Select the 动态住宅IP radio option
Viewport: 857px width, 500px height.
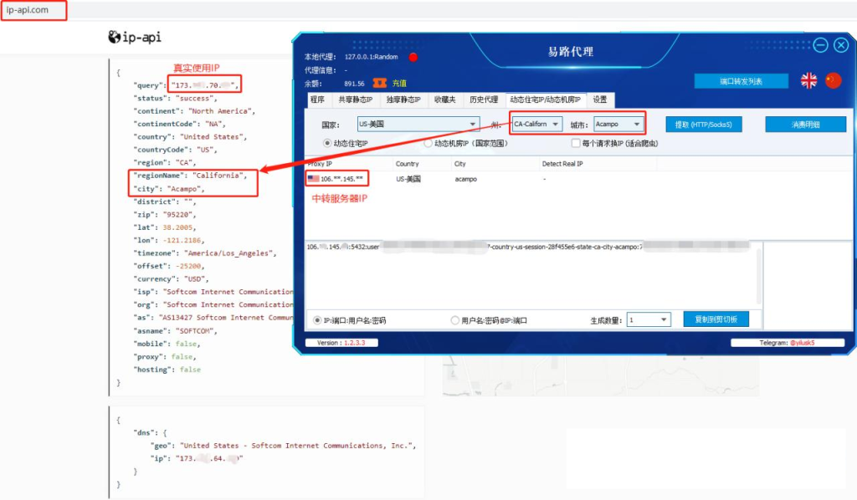point(327,143)
